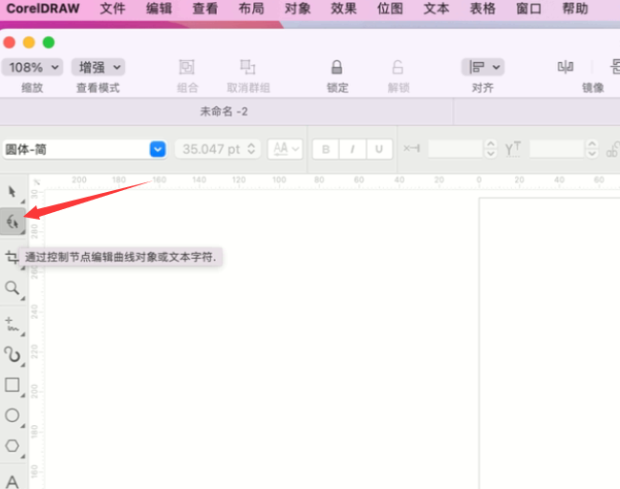Select the Pick (arrow) tool
Screen dimensions: 620x489
click(x=12, y=192)
